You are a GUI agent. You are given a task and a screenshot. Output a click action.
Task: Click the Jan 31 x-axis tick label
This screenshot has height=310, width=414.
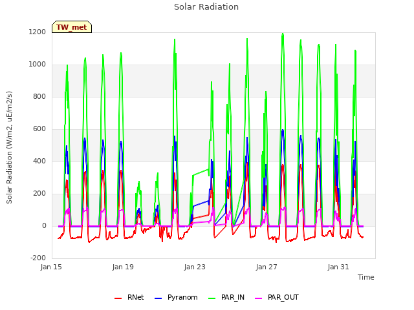tap(338, 267)
